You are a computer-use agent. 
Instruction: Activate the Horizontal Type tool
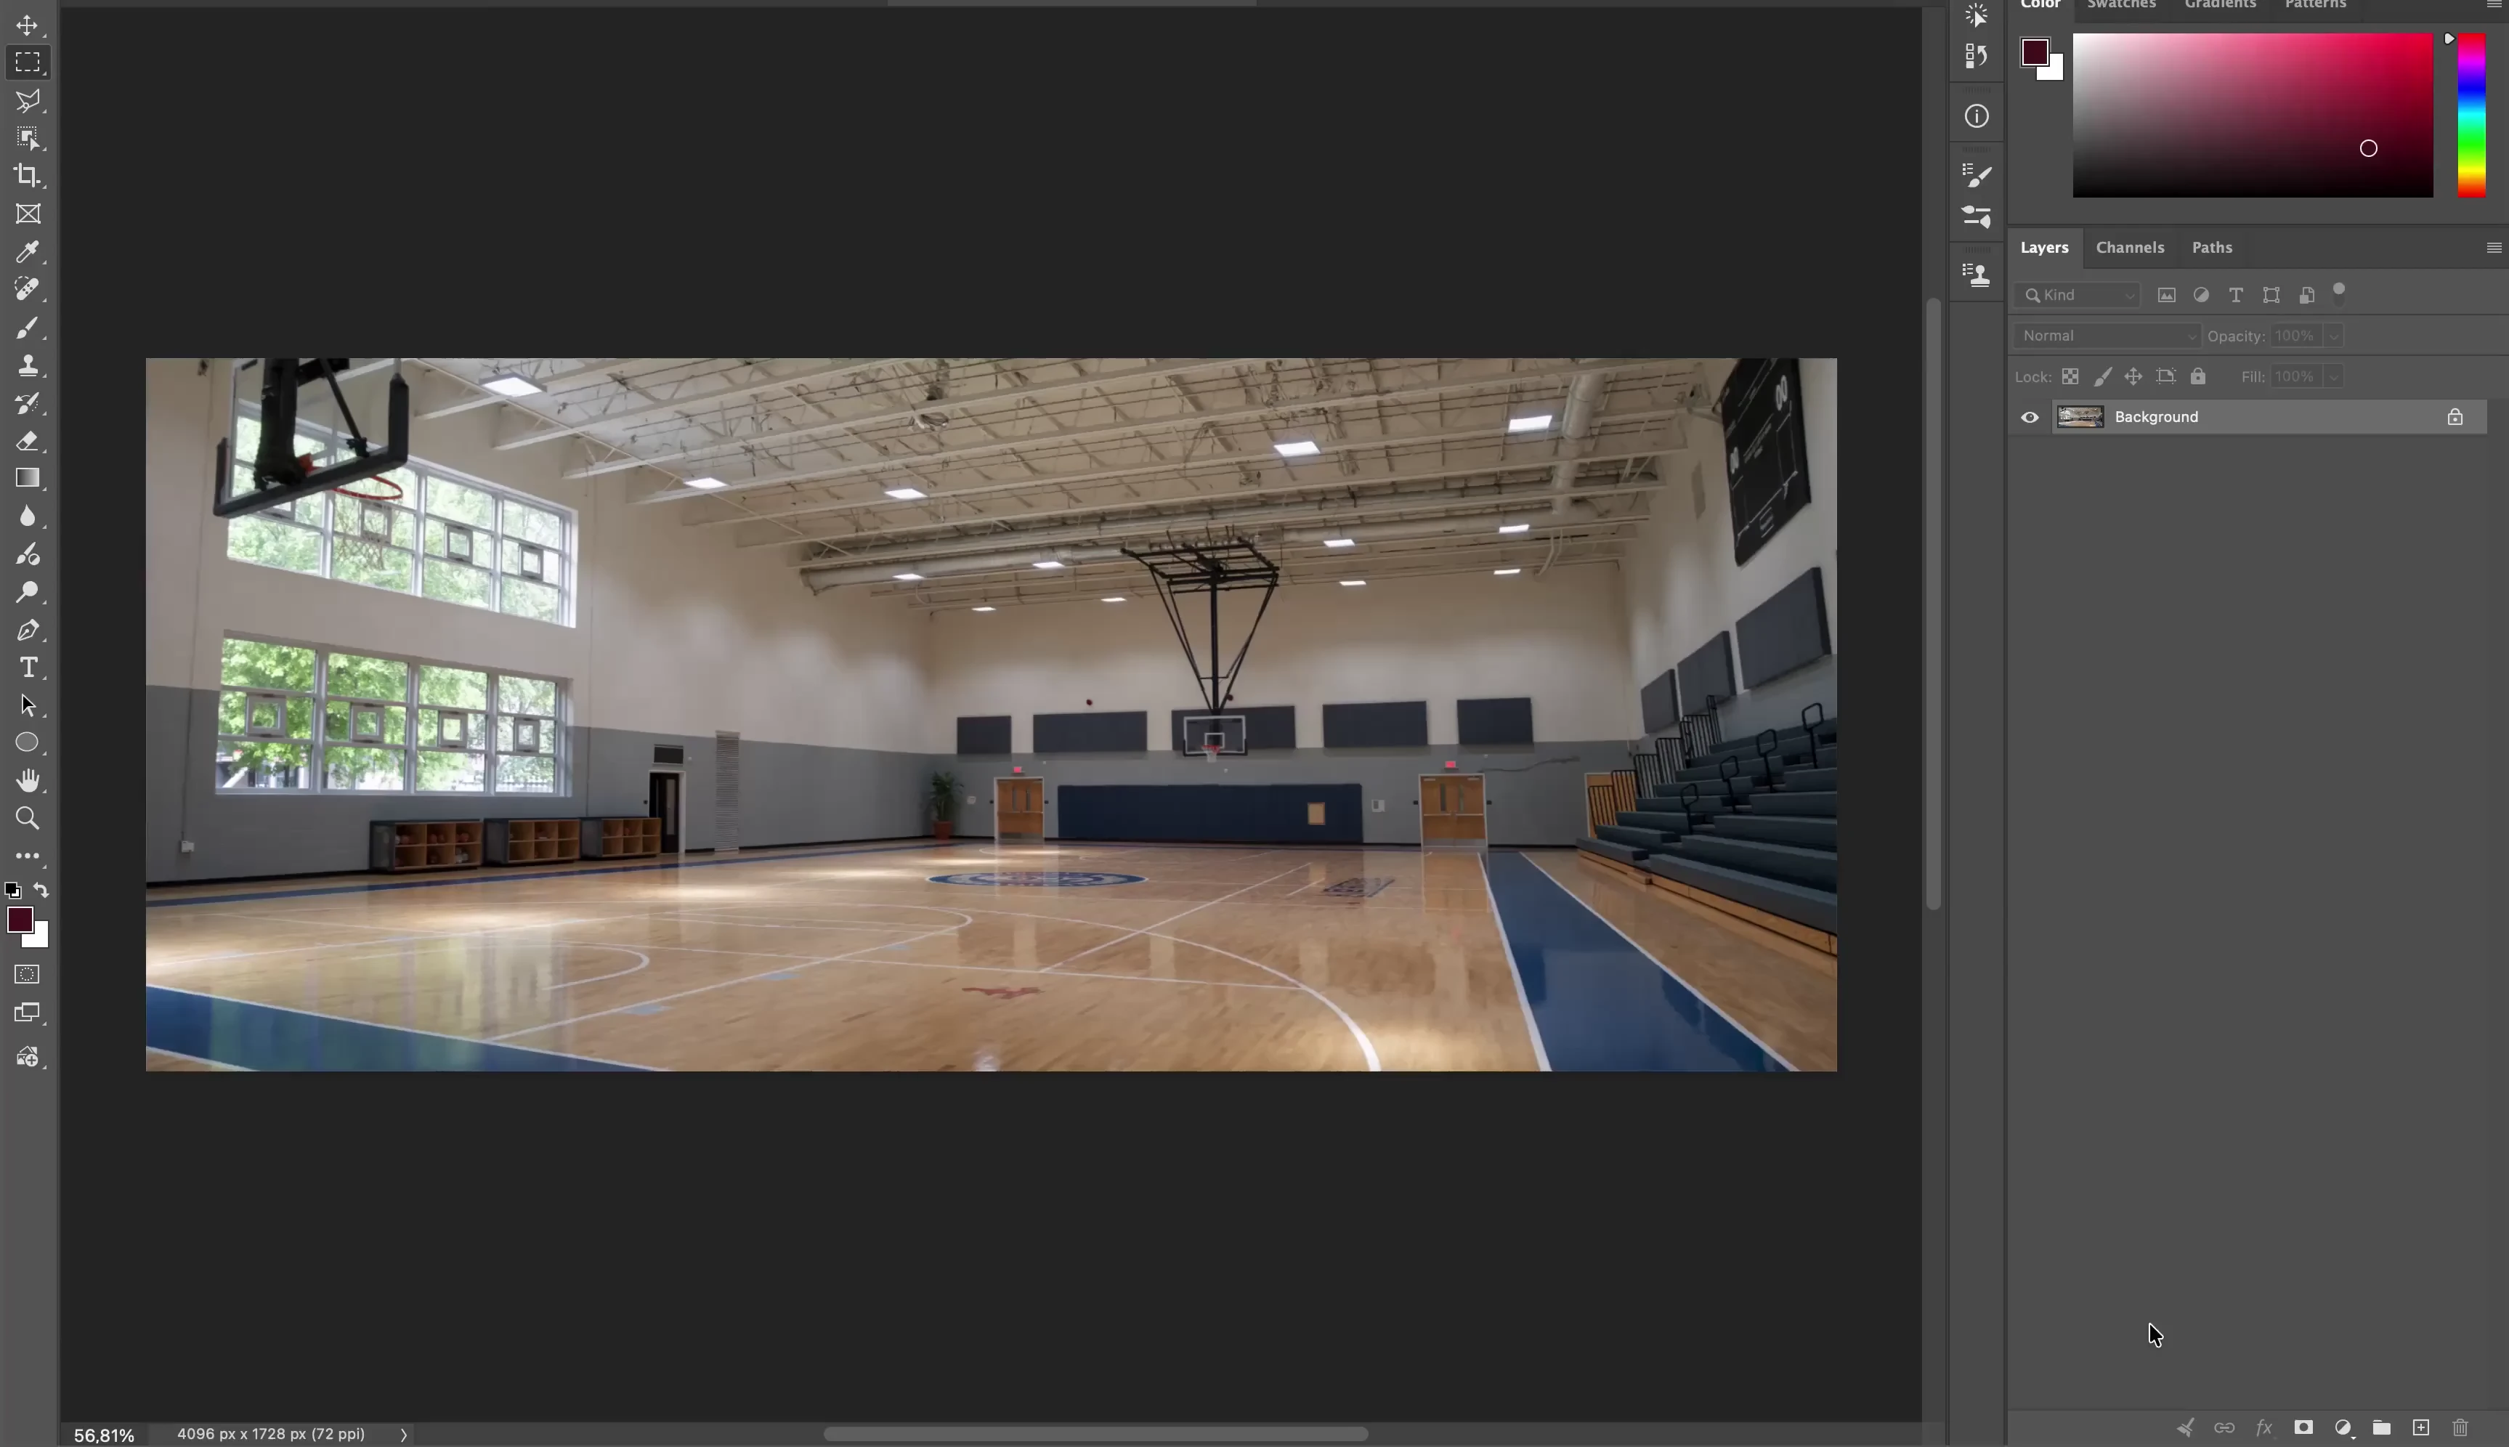[28, 668]
